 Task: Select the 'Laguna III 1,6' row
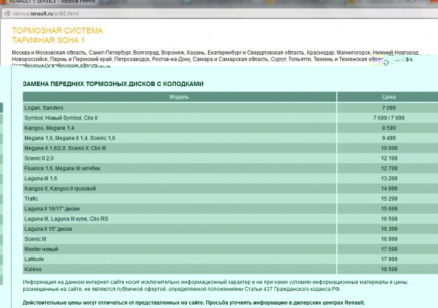pos(231,178)
